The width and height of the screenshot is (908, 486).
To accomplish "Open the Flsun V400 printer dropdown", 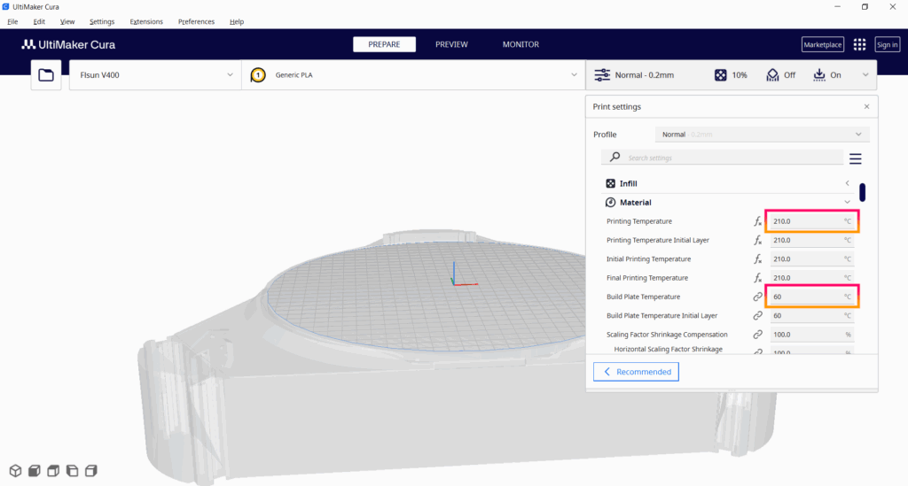I will click(x=155, y=75).
